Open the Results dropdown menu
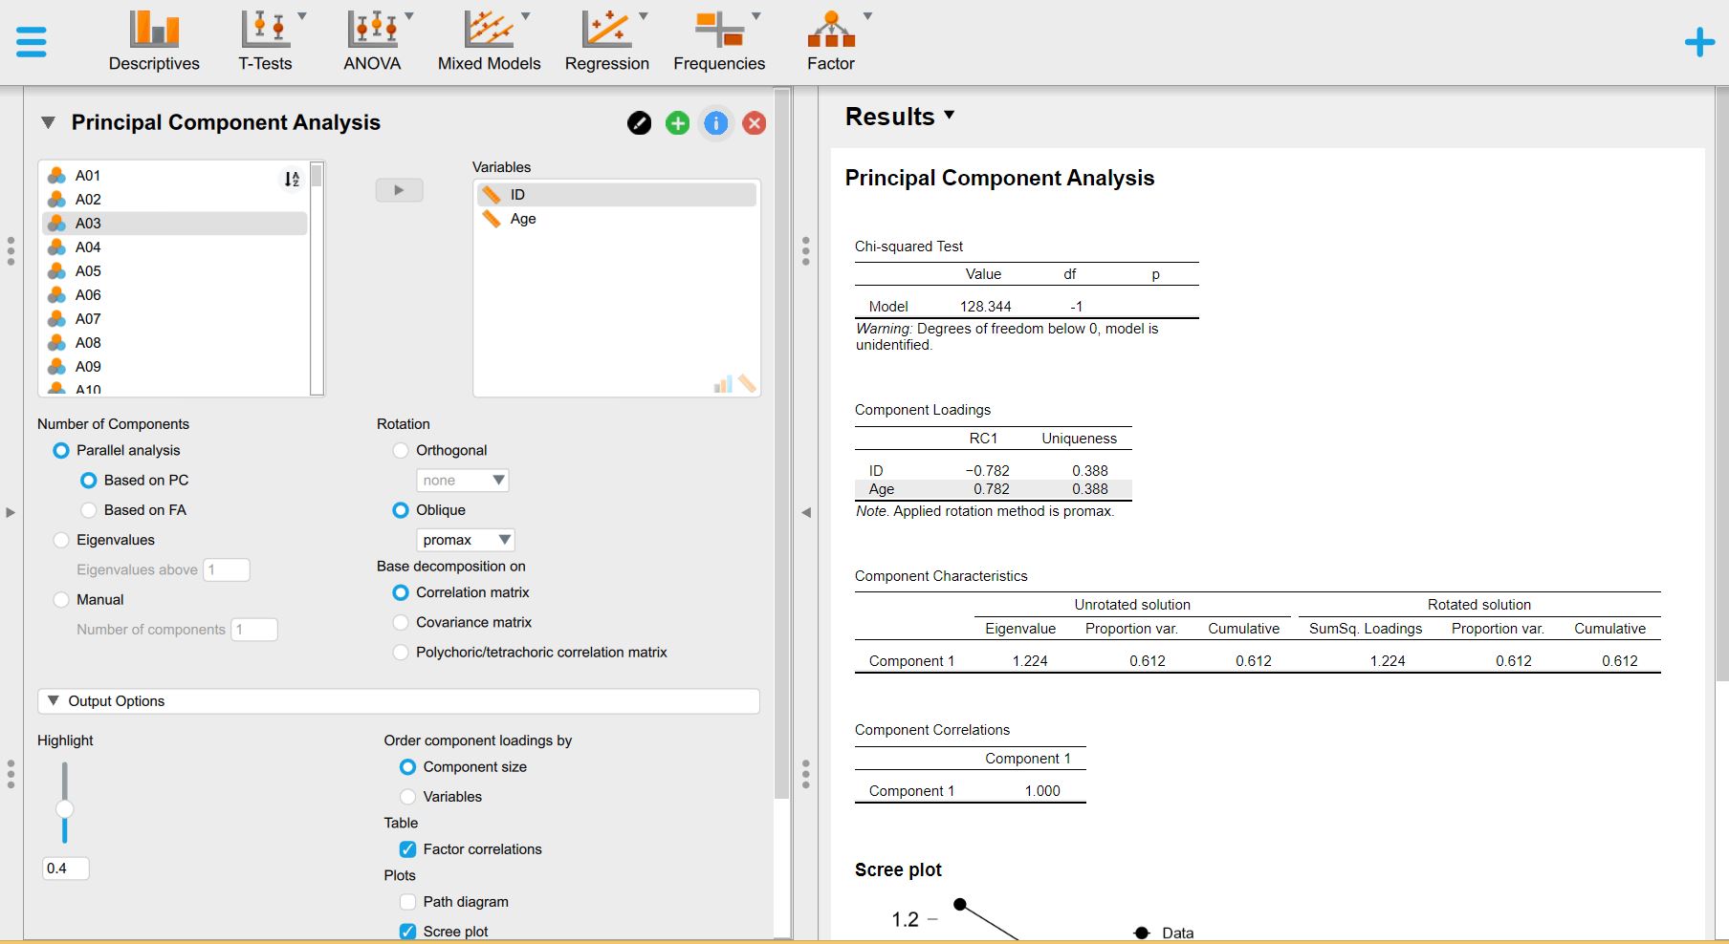 pyautogui.click(x=950, y=116)
